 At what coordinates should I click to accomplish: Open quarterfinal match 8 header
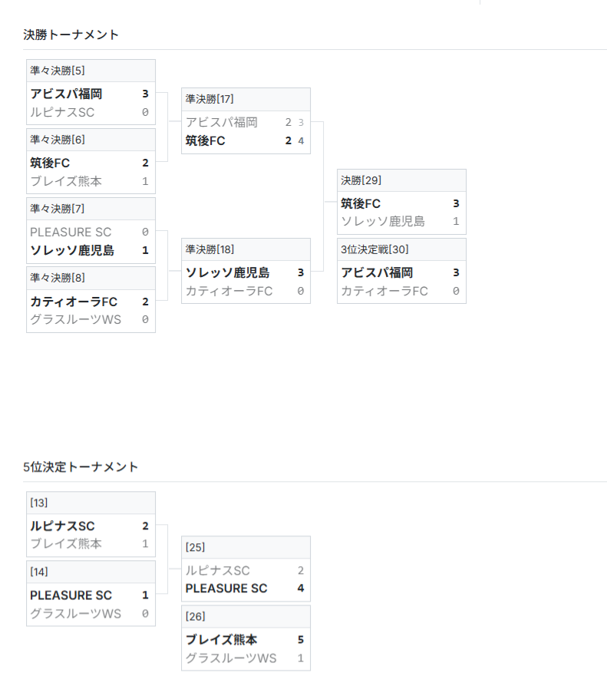[x=91, y=278]
